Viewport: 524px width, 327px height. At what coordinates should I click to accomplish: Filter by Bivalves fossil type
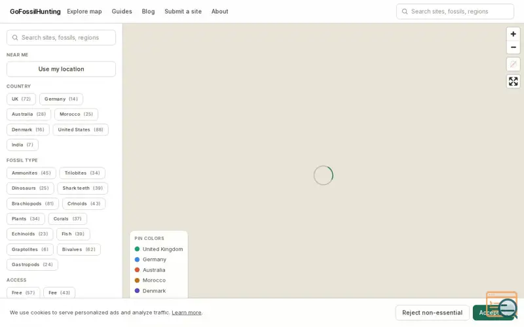click(79, 249)
